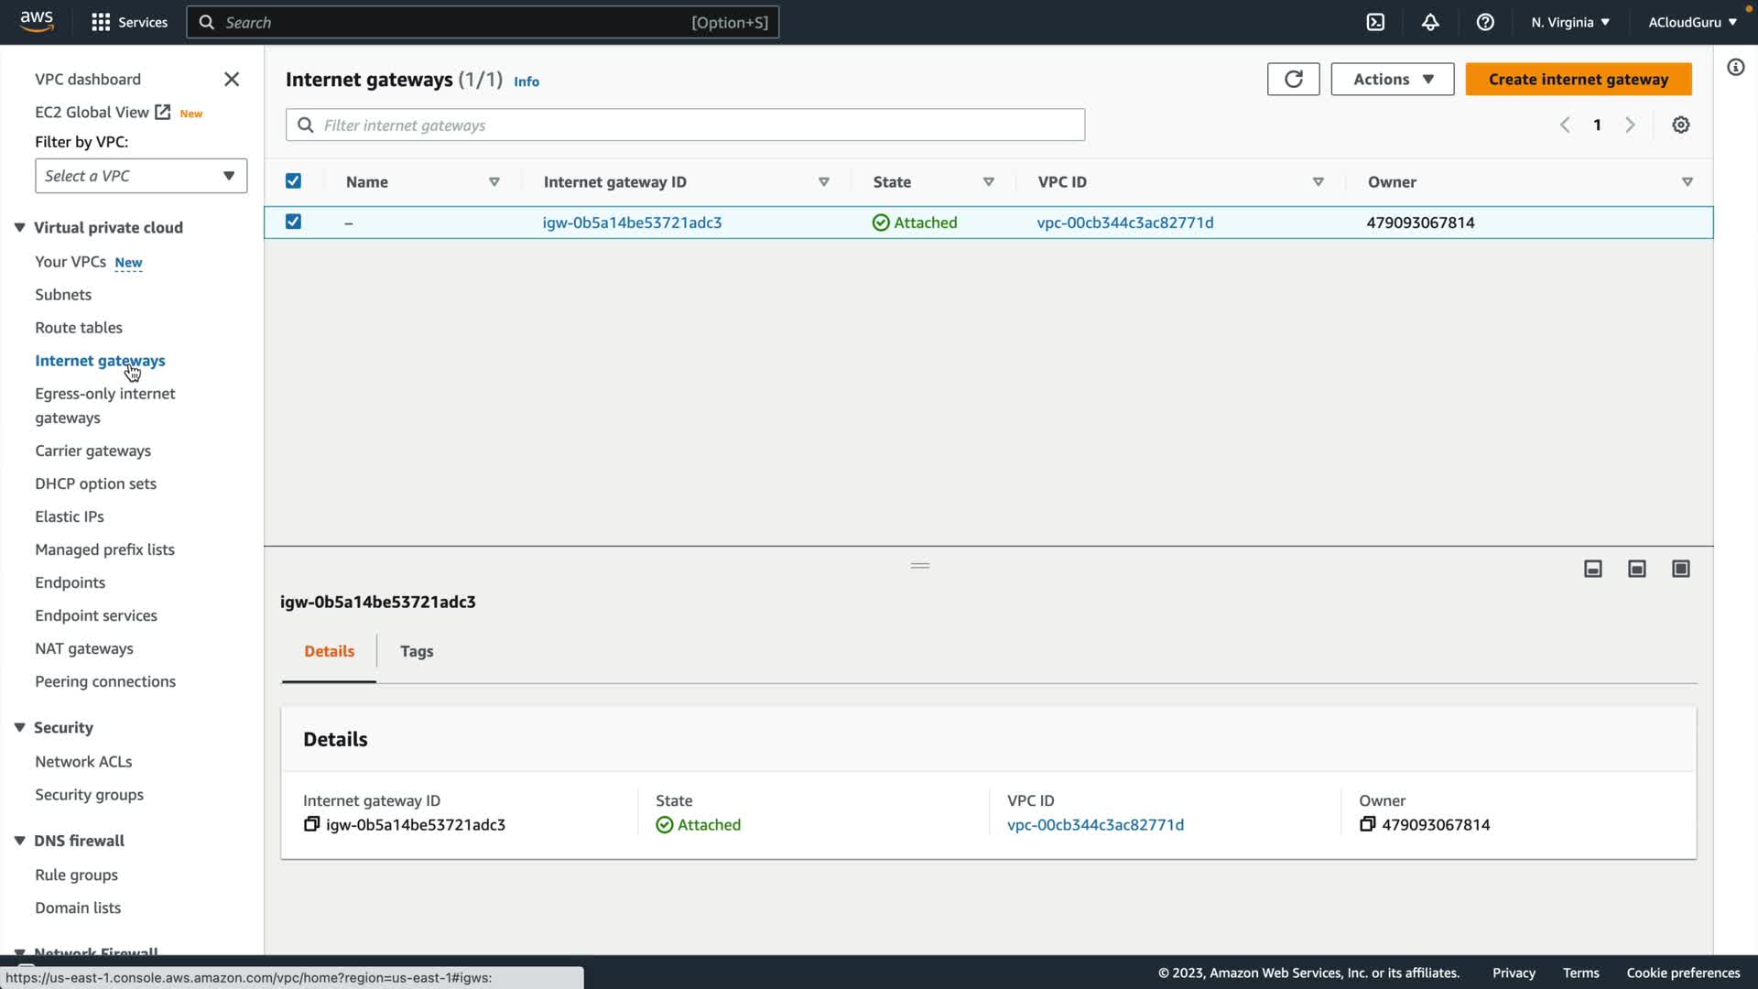Collapse the Virtual private cloud section
Image resolution: width=1758 pixels, height=989 pixels.
19,227
